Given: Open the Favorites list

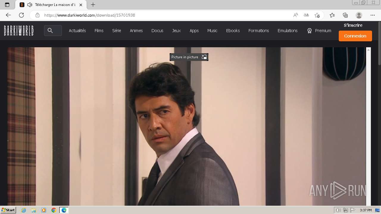Looking at the screenshot, I should 332,15.
